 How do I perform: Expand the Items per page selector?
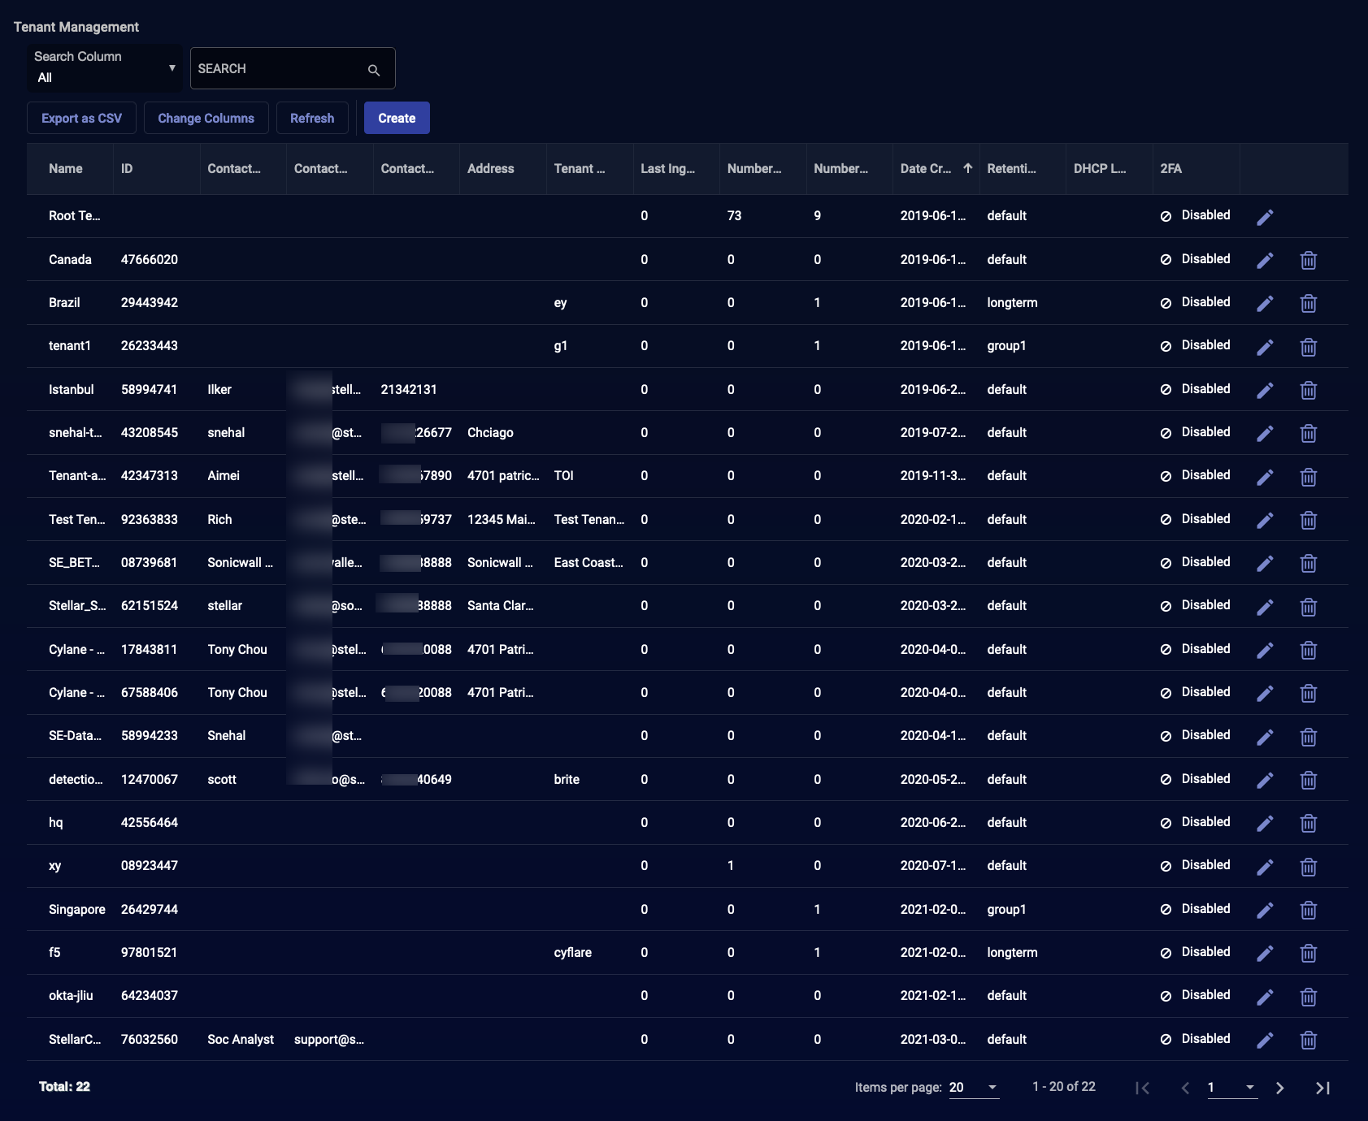click(974, 1088)
